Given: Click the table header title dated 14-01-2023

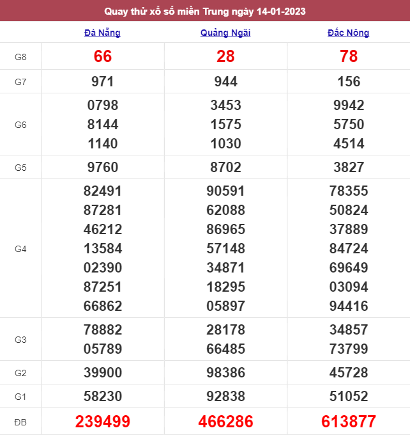Looking at the screenshot, I should pos(205,11).
